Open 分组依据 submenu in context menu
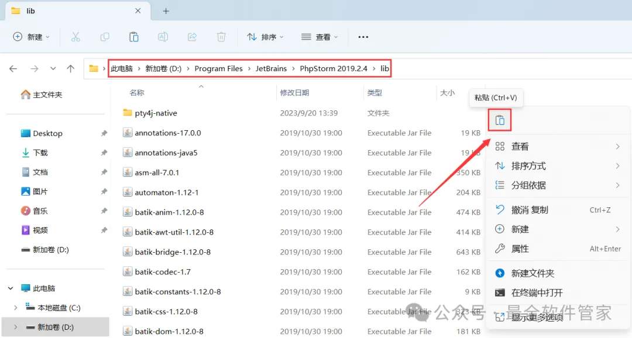The width and height of the screenshot is (632, 338). pyautogui.click(x=558, y=185)
